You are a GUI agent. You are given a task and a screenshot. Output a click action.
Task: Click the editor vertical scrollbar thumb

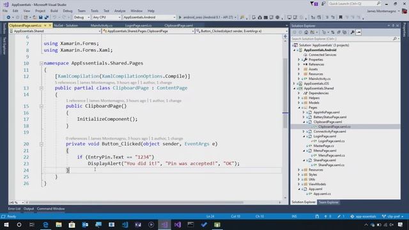click(x=286, y=93)
